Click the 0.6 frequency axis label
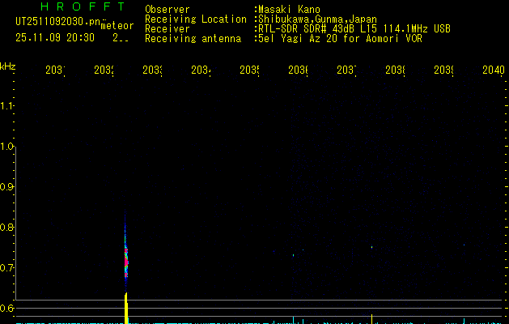 pos(6,308)
